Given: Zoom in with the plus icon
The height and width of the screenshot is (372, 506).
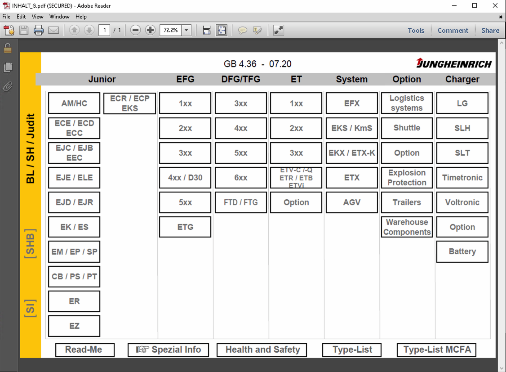Looking at the screenshot, I should tap(150, 30).
